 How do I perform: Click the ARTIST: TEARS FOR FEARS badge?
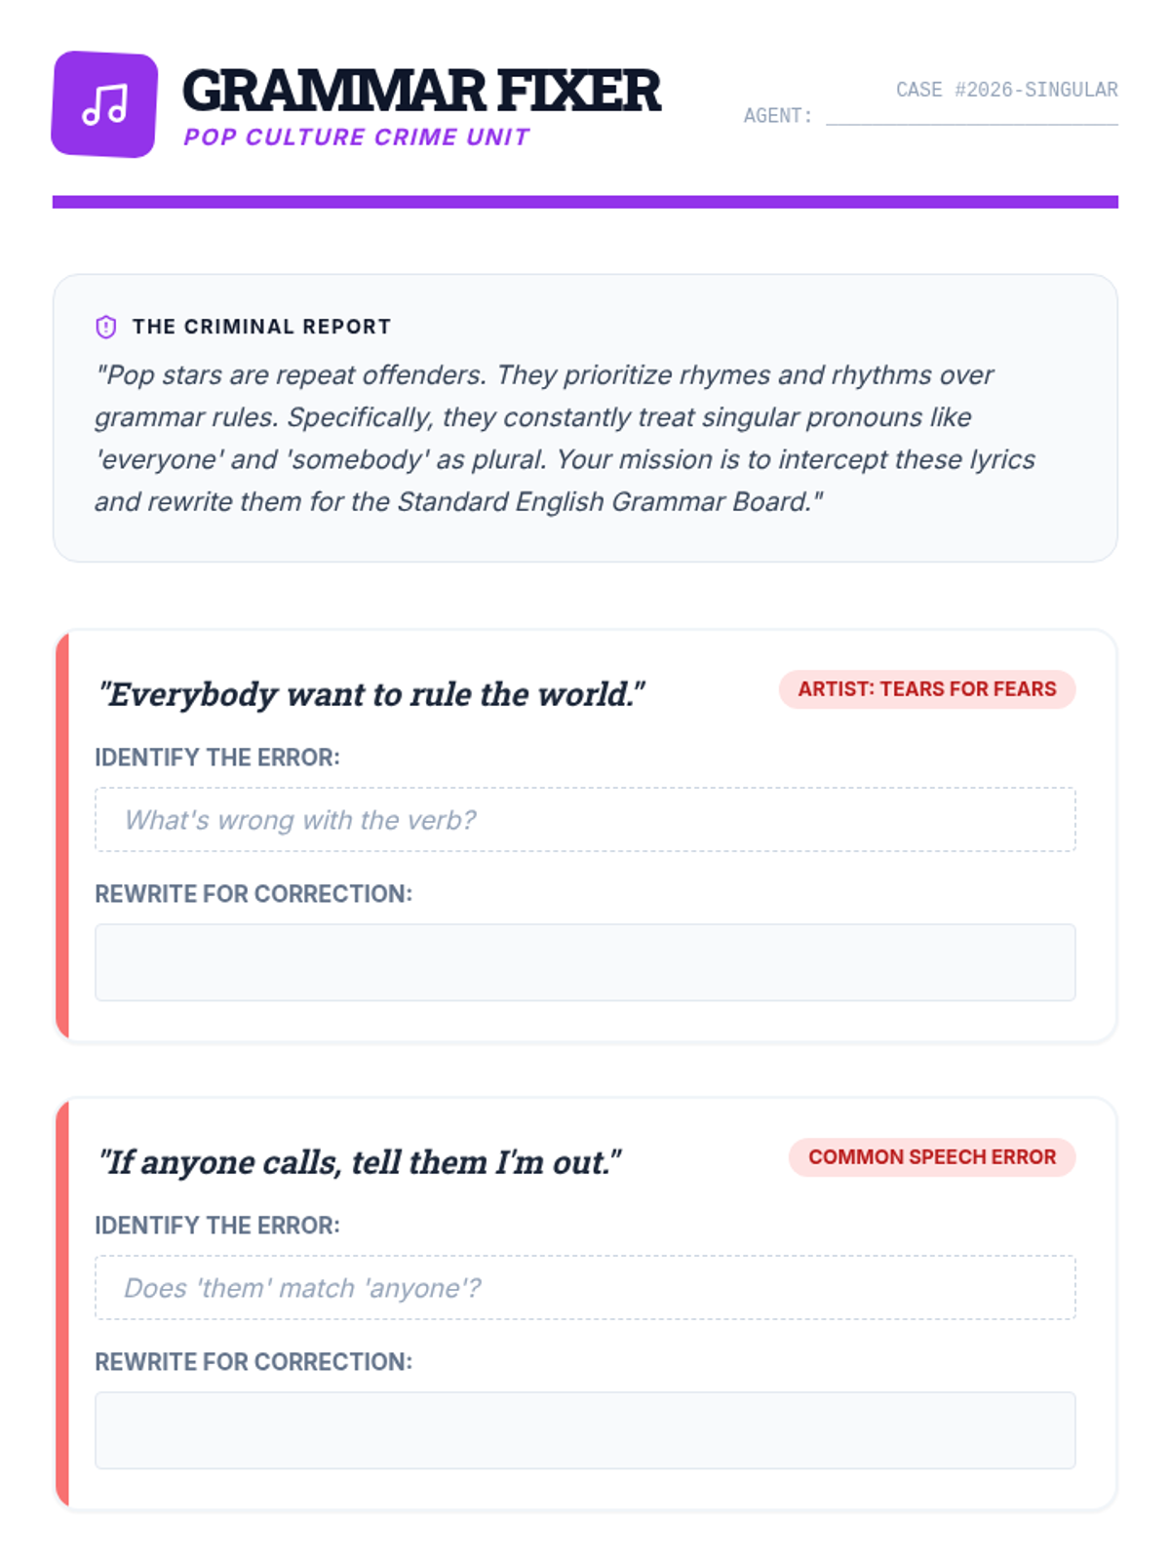click(927, 689)
